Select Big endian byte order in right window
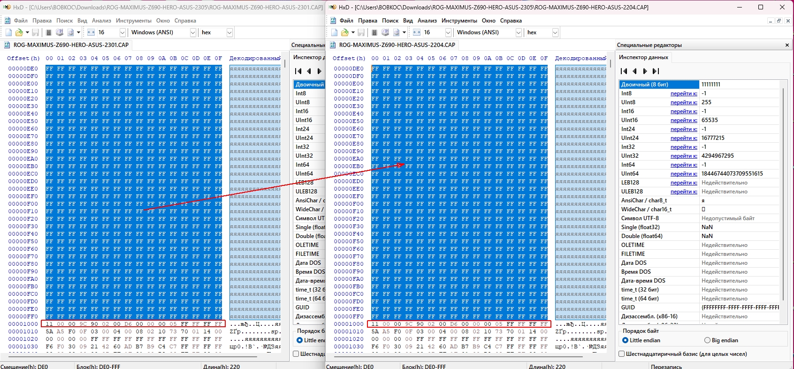 click(721, 340)
